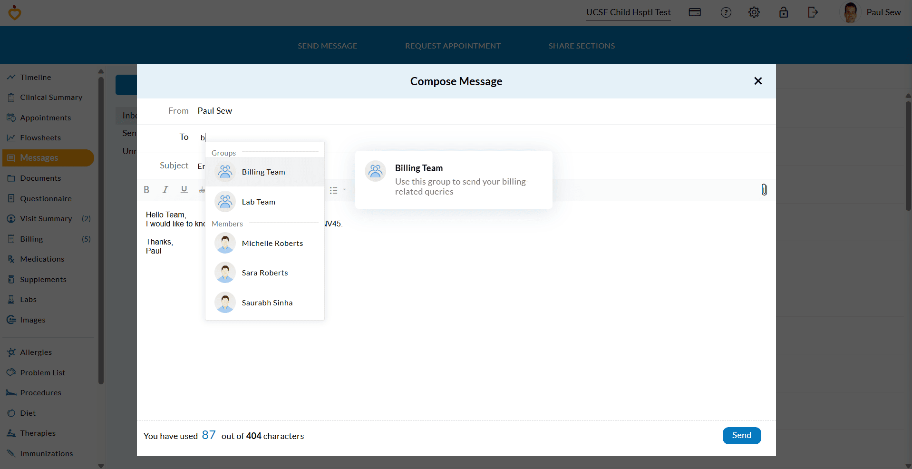
Task: Click the help question-mark icon
Action: coord(726,12)
